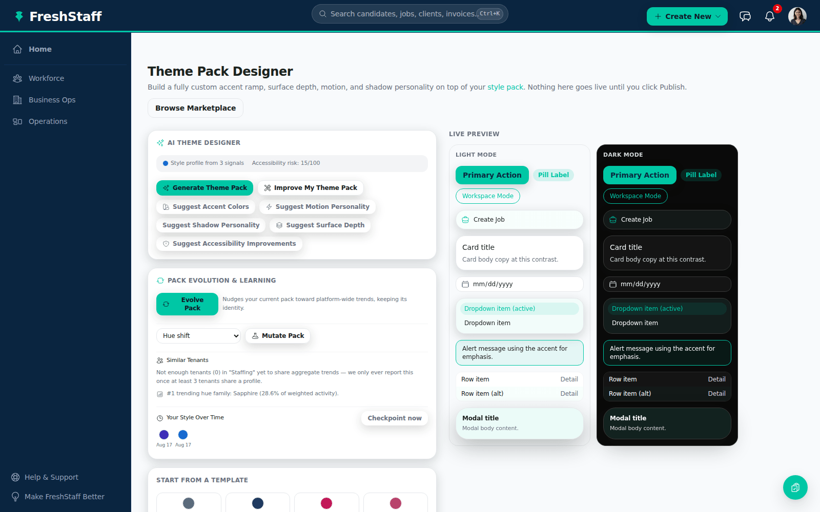Click Detail in light Row item (alt)
Image resolution: width=820 pixels, height=512 pixels.
[x=569, y=394]
